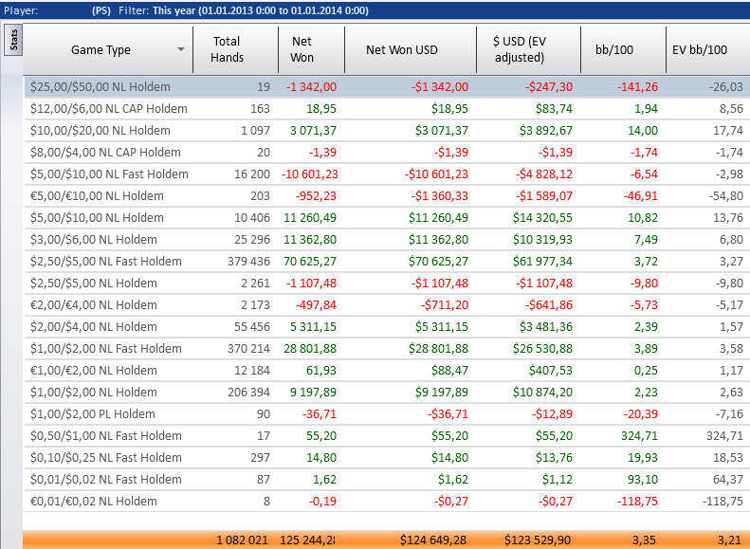
Task: Click EV bb/100 value -54,80
Action: [725, 196]
